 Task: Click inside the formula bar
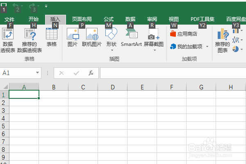coord(173,73)
